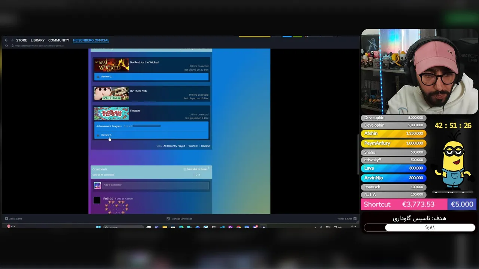This screenshot has width=479, height=269.
Task: Click Shaho's 500,000 leaderboard row
Action: 394,152
